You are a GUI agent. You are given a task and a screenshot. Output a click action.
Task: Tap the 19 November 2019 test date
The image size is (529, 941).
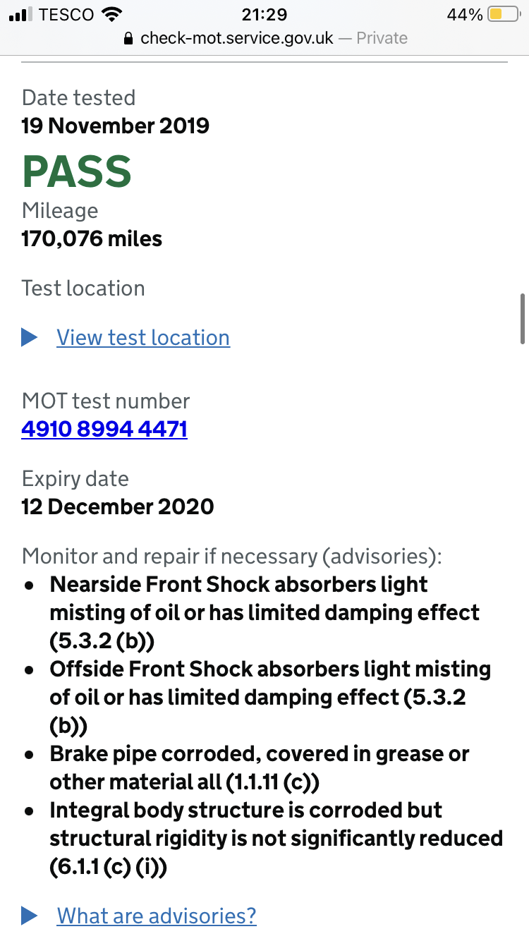pyautogui.click(x=116, y=126)
